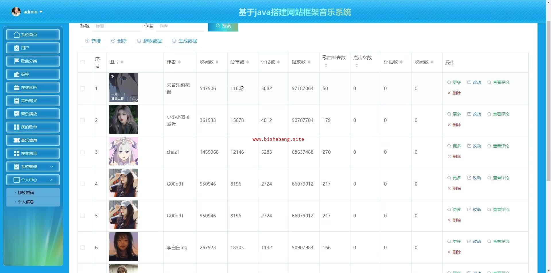Delete the row 4 entry

[x=454, y=188]
